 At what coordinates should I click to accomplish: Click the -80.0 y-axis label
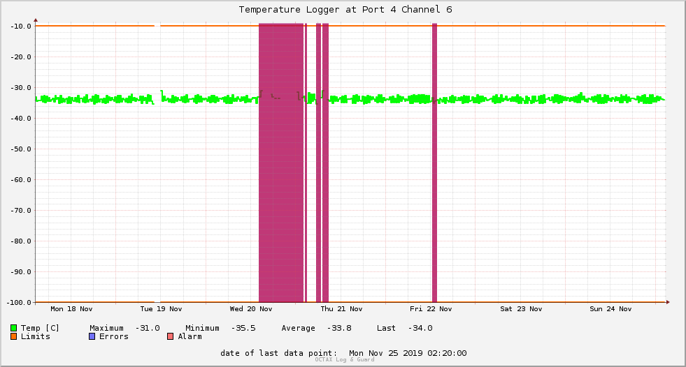coord(20,241)
